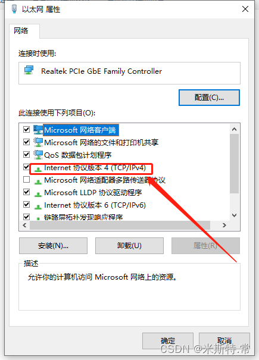
Task: Click the 以太网 title bar icon
Action: [x=14, y=9]
